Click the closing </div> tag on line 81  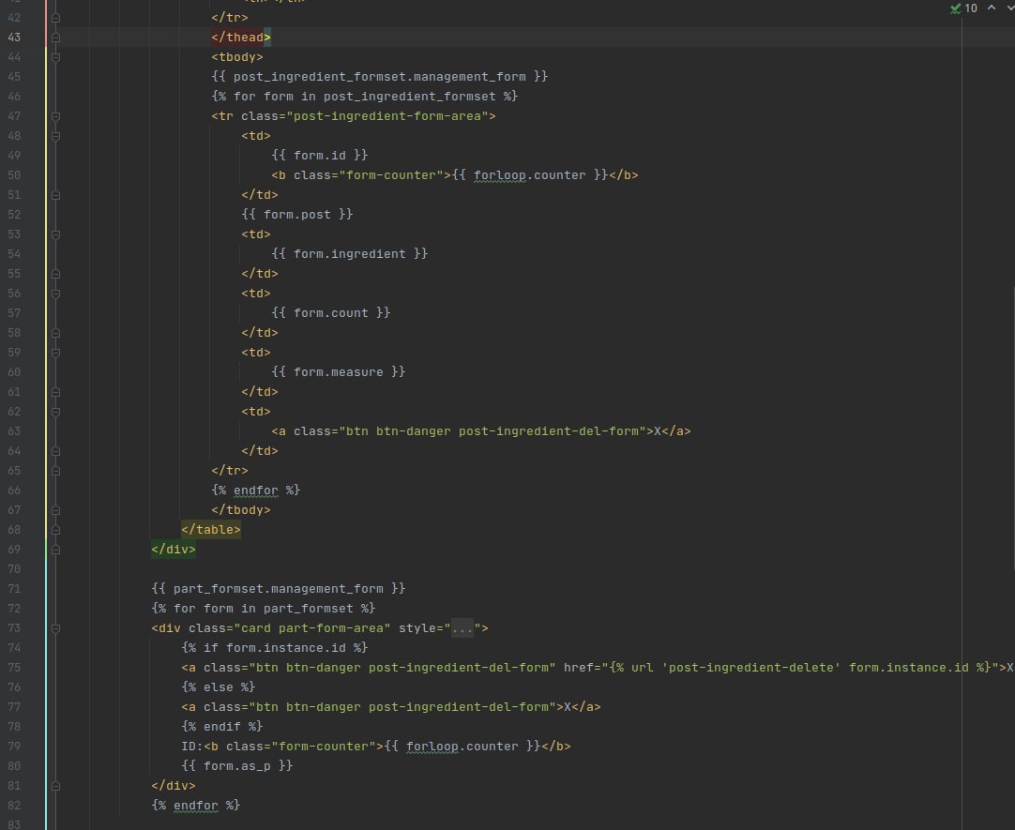coord(174,786)
